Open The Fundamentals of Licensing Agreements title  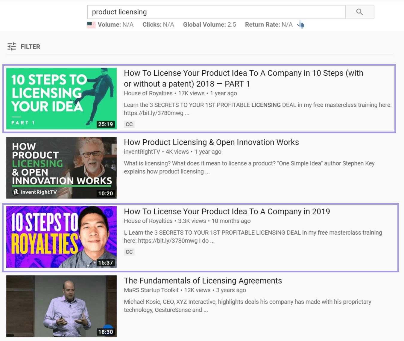[203, 281]
